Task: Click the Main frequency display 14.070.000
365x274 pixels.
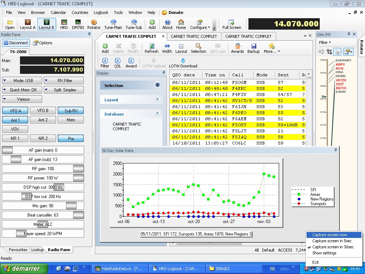Action: click(x=52, y=60)
